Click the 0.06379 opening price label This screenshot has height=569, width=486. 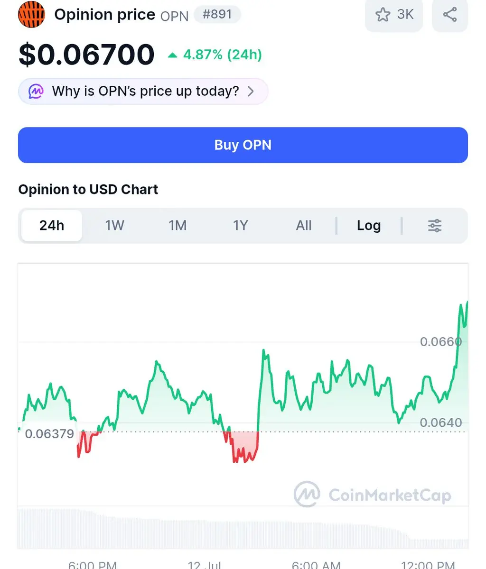coord(49,434)
